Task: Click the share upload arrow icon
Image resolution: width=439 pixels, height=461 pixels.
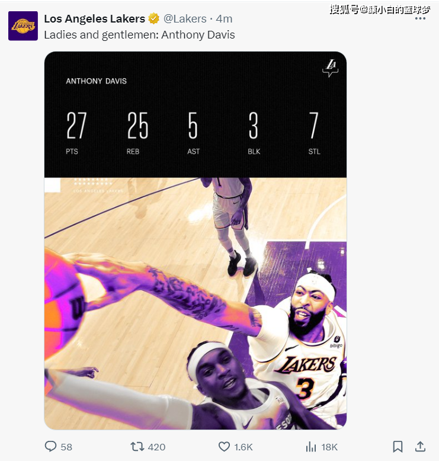Action: tap(420, 446)
